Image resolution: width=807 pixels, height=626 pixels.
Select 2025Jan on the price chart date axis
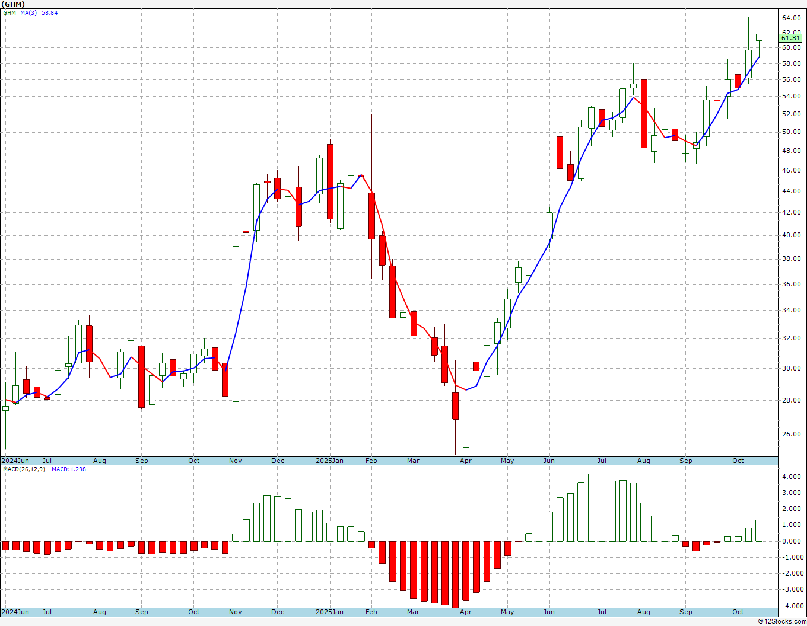[x=329, y=461]
